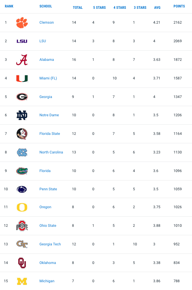This screenshot has width=192, height=290.
Task: Click the purple LSU logo
Action: coord(22,41)
